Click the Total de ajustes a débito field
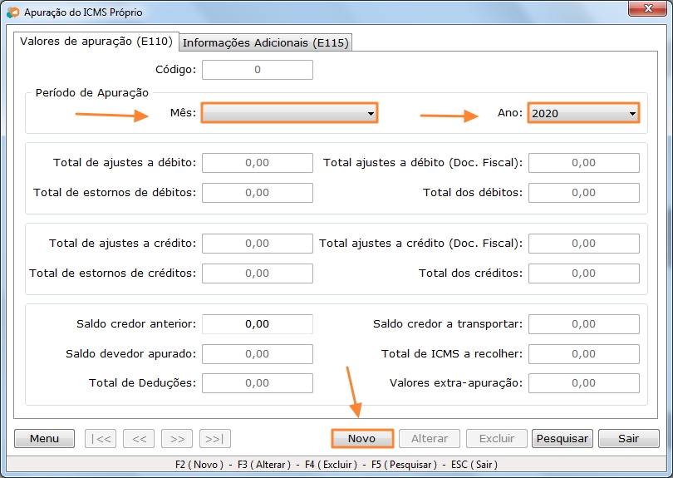Viewport: 673px width, 478px height. [258, 163]
